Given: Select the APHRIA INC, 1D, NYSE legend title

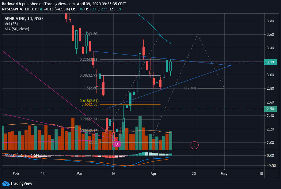Looking at the screenshot, I should coord(24,19).
